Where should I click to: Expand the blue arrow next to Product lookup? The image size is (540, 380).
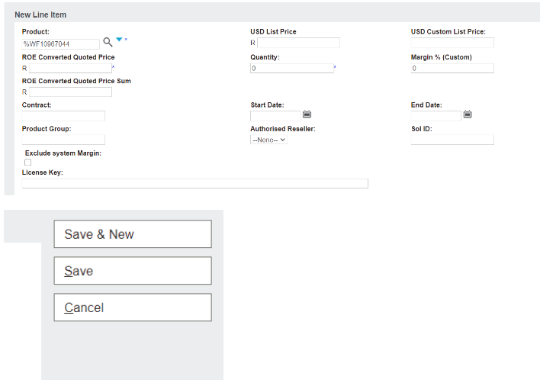(120, 40)
